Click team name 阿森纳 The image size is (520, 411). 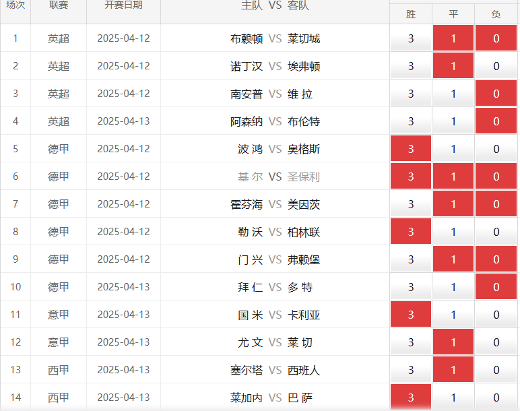coord(247,121)
